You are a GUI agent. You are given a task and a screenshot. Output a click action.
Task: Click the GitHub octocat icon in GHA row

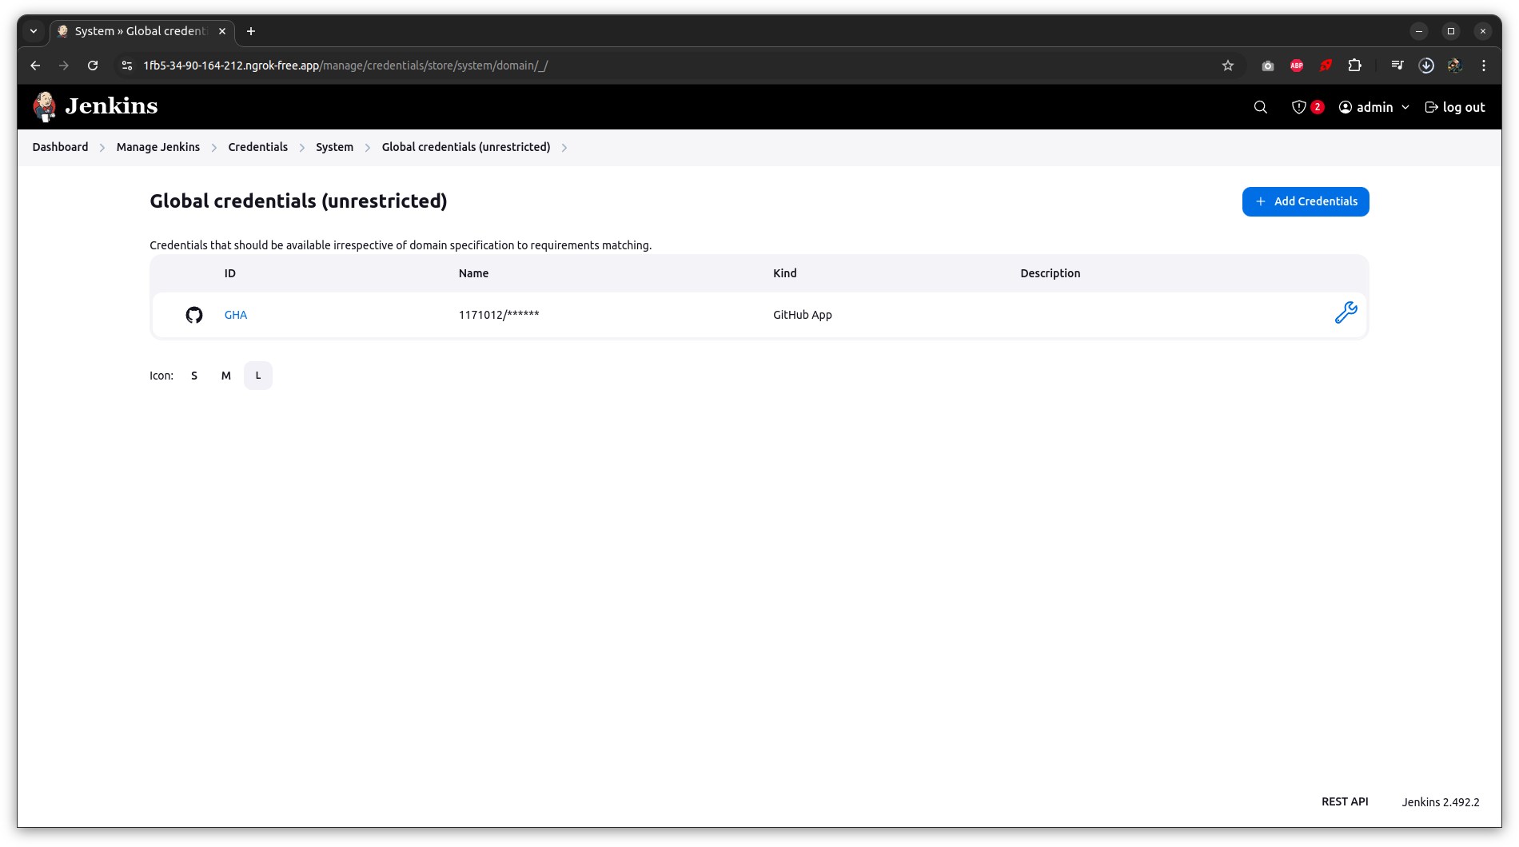[x=194, y=315]
